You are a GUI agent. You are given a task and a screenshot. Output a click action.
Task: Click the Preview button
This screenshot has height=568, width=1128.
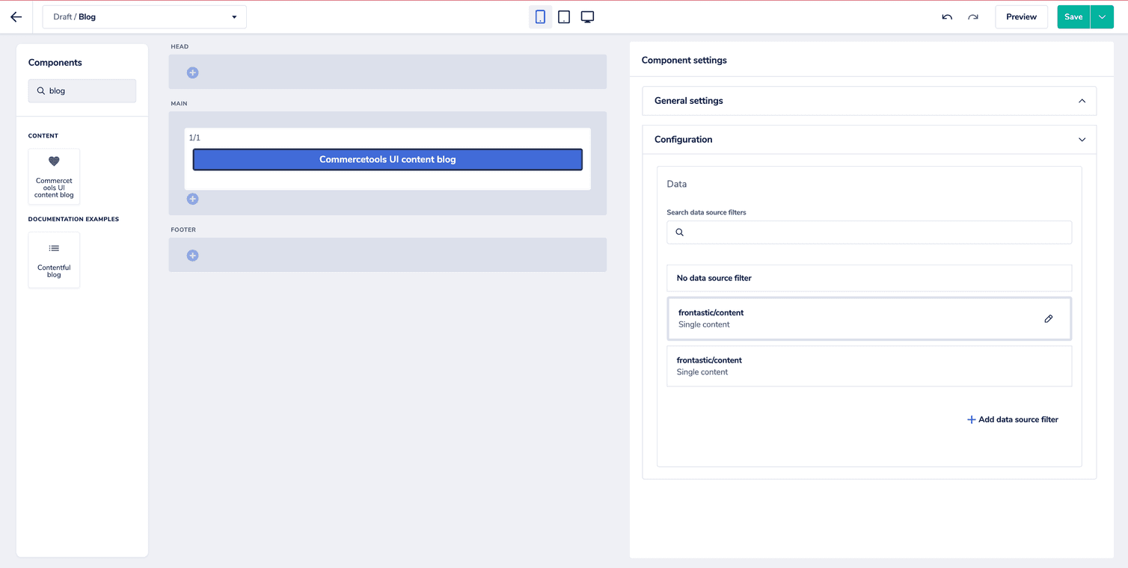click(x=1021, y=16)
